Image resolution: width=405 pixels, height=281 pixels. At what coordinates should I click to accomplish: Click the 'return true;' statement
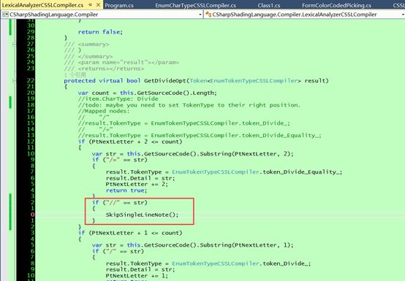(x=126, y=190)
